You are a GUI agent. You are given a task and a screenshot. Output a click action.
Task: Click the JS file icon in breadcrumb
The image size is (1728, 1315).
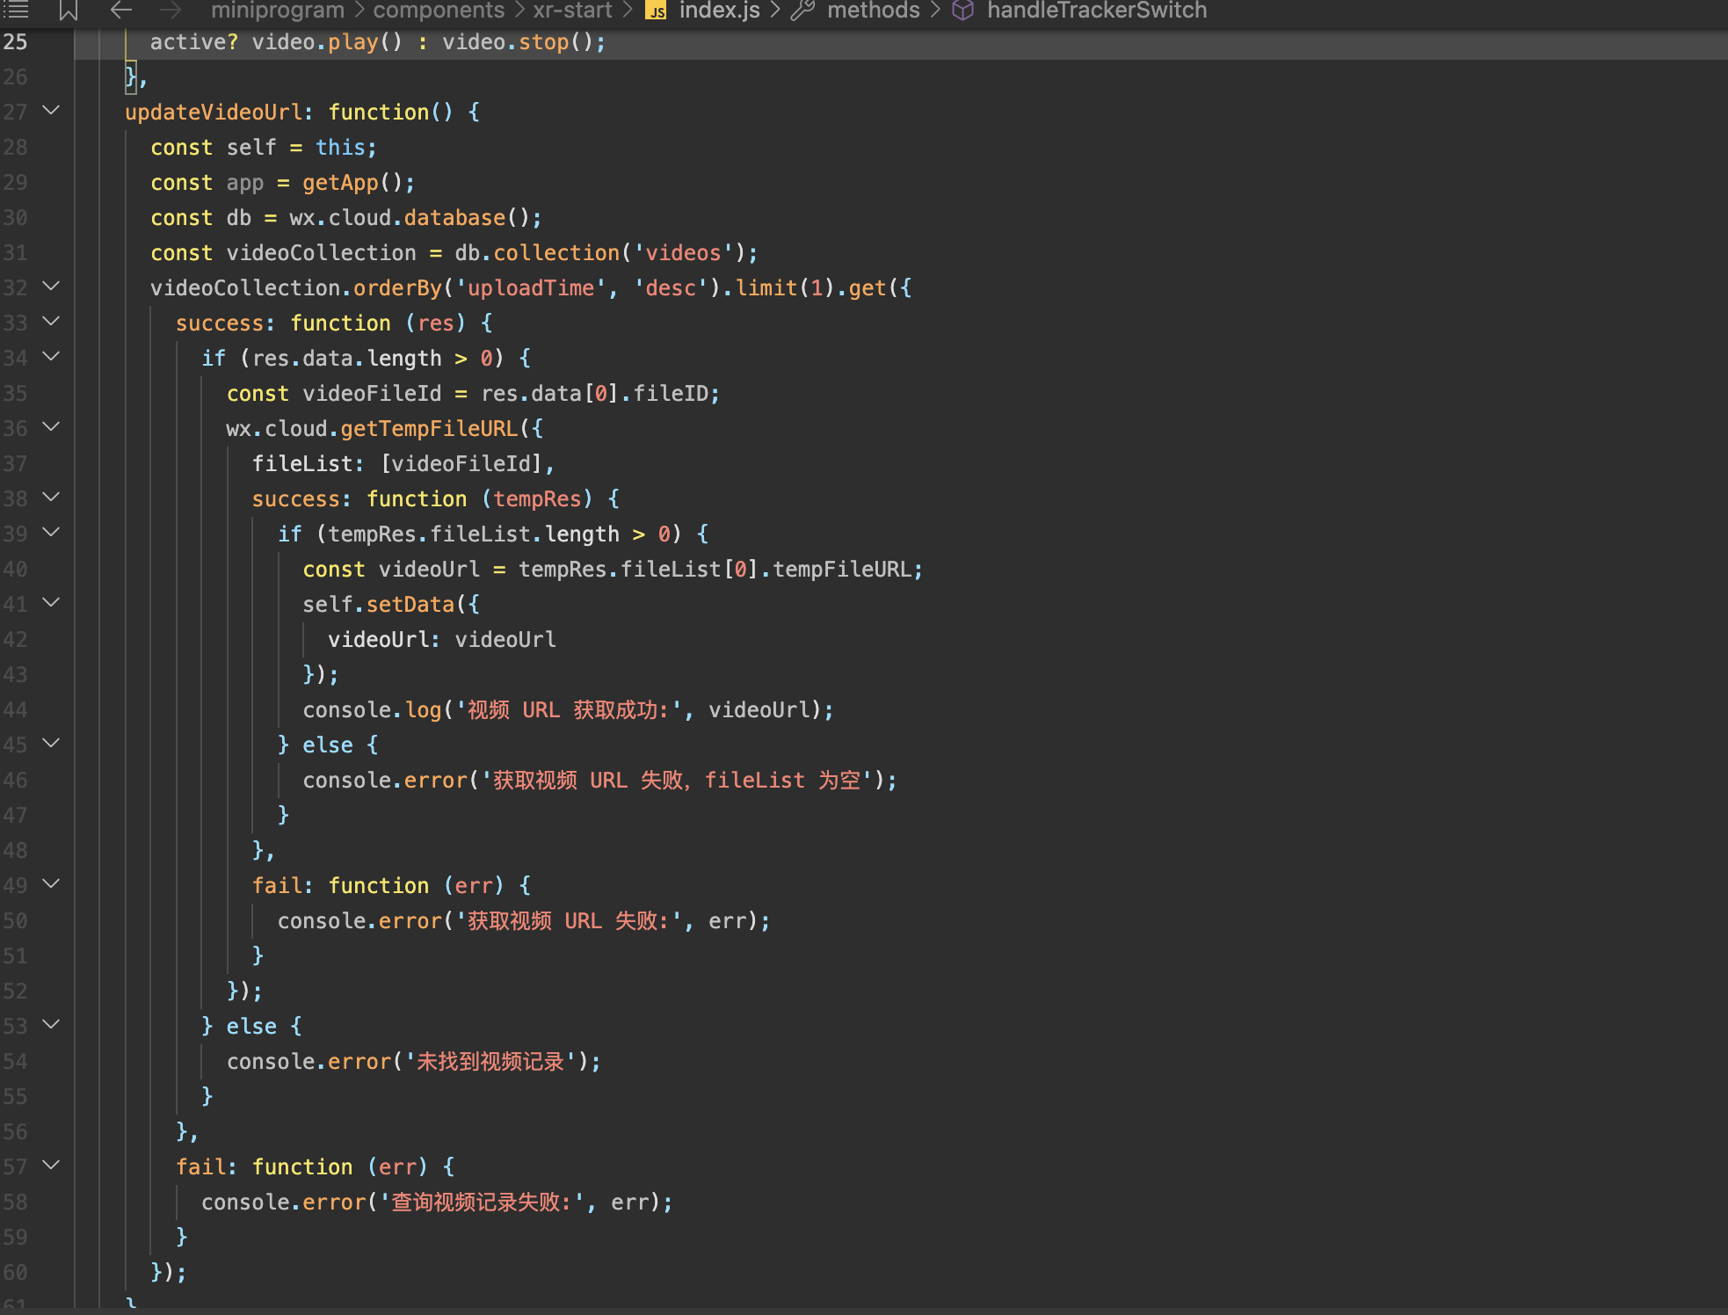pyautogui.click(x=657, y=11)
